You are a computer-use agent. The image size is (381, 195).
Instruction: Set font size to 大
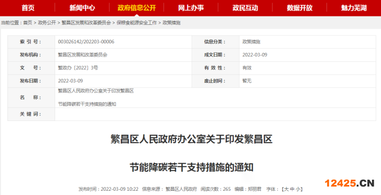286,189
